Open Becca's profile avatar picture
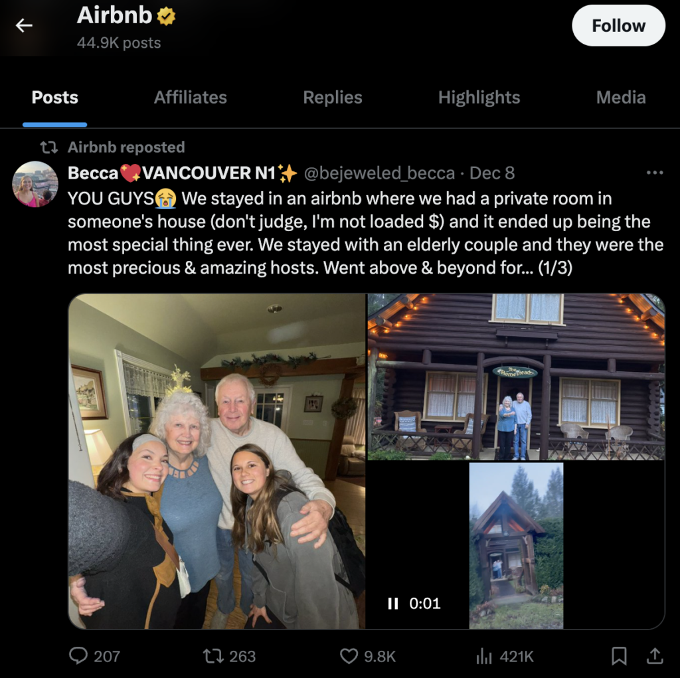Viewport: 680px width, 678px height. (35, 184)
